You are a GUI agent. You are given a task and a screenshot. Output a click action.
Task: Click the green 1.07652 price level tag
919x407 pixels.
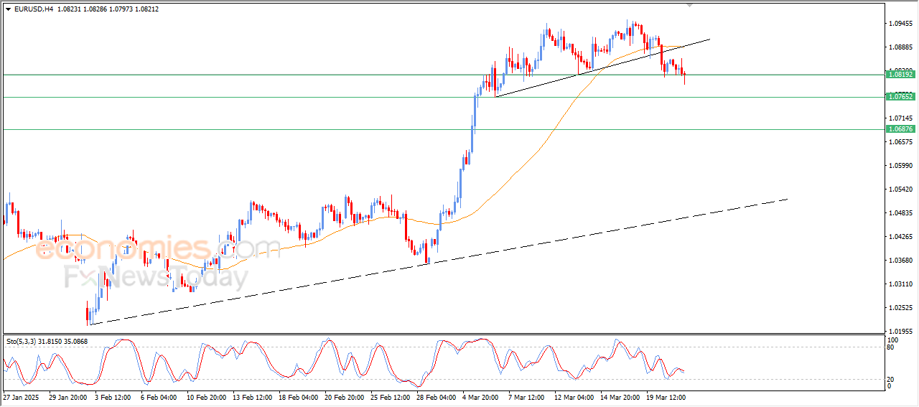(900, 96)
